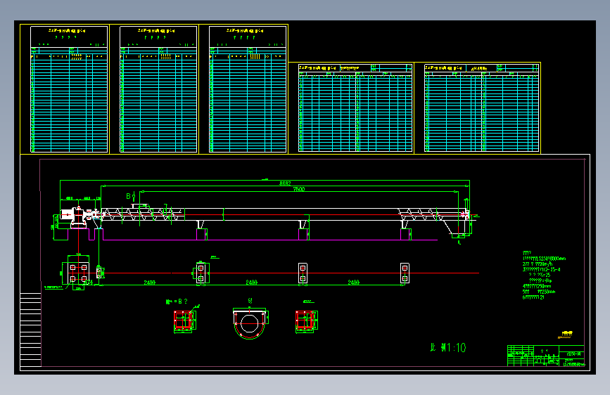
Task: Select the 174 dimension near foundation plan
Action: click(x=88, y=282)
